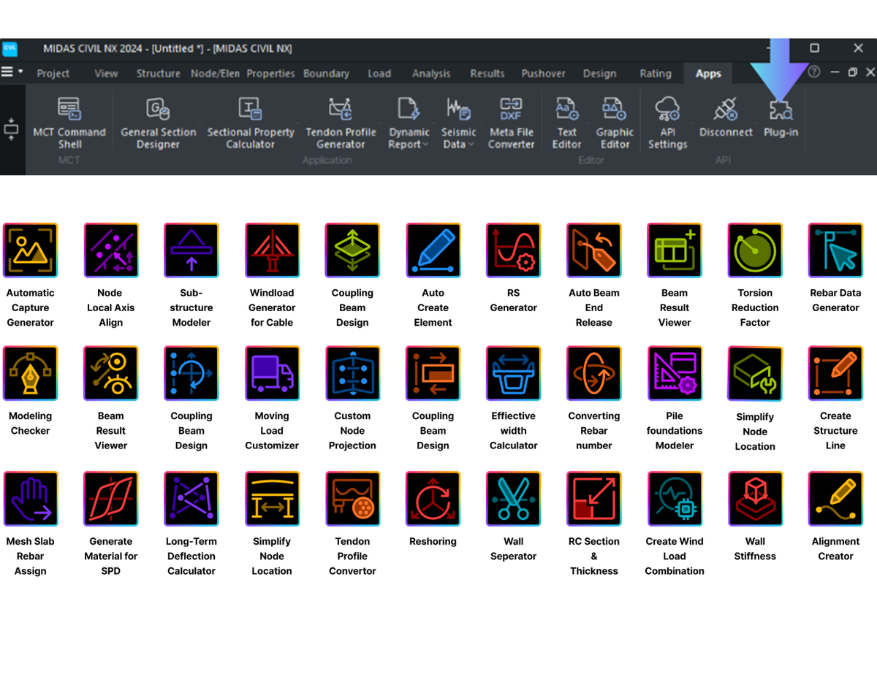The width and height of the screenshot is (877, 685).
Task: Open the Custom Node Projection plug-in
Action: 352,373
